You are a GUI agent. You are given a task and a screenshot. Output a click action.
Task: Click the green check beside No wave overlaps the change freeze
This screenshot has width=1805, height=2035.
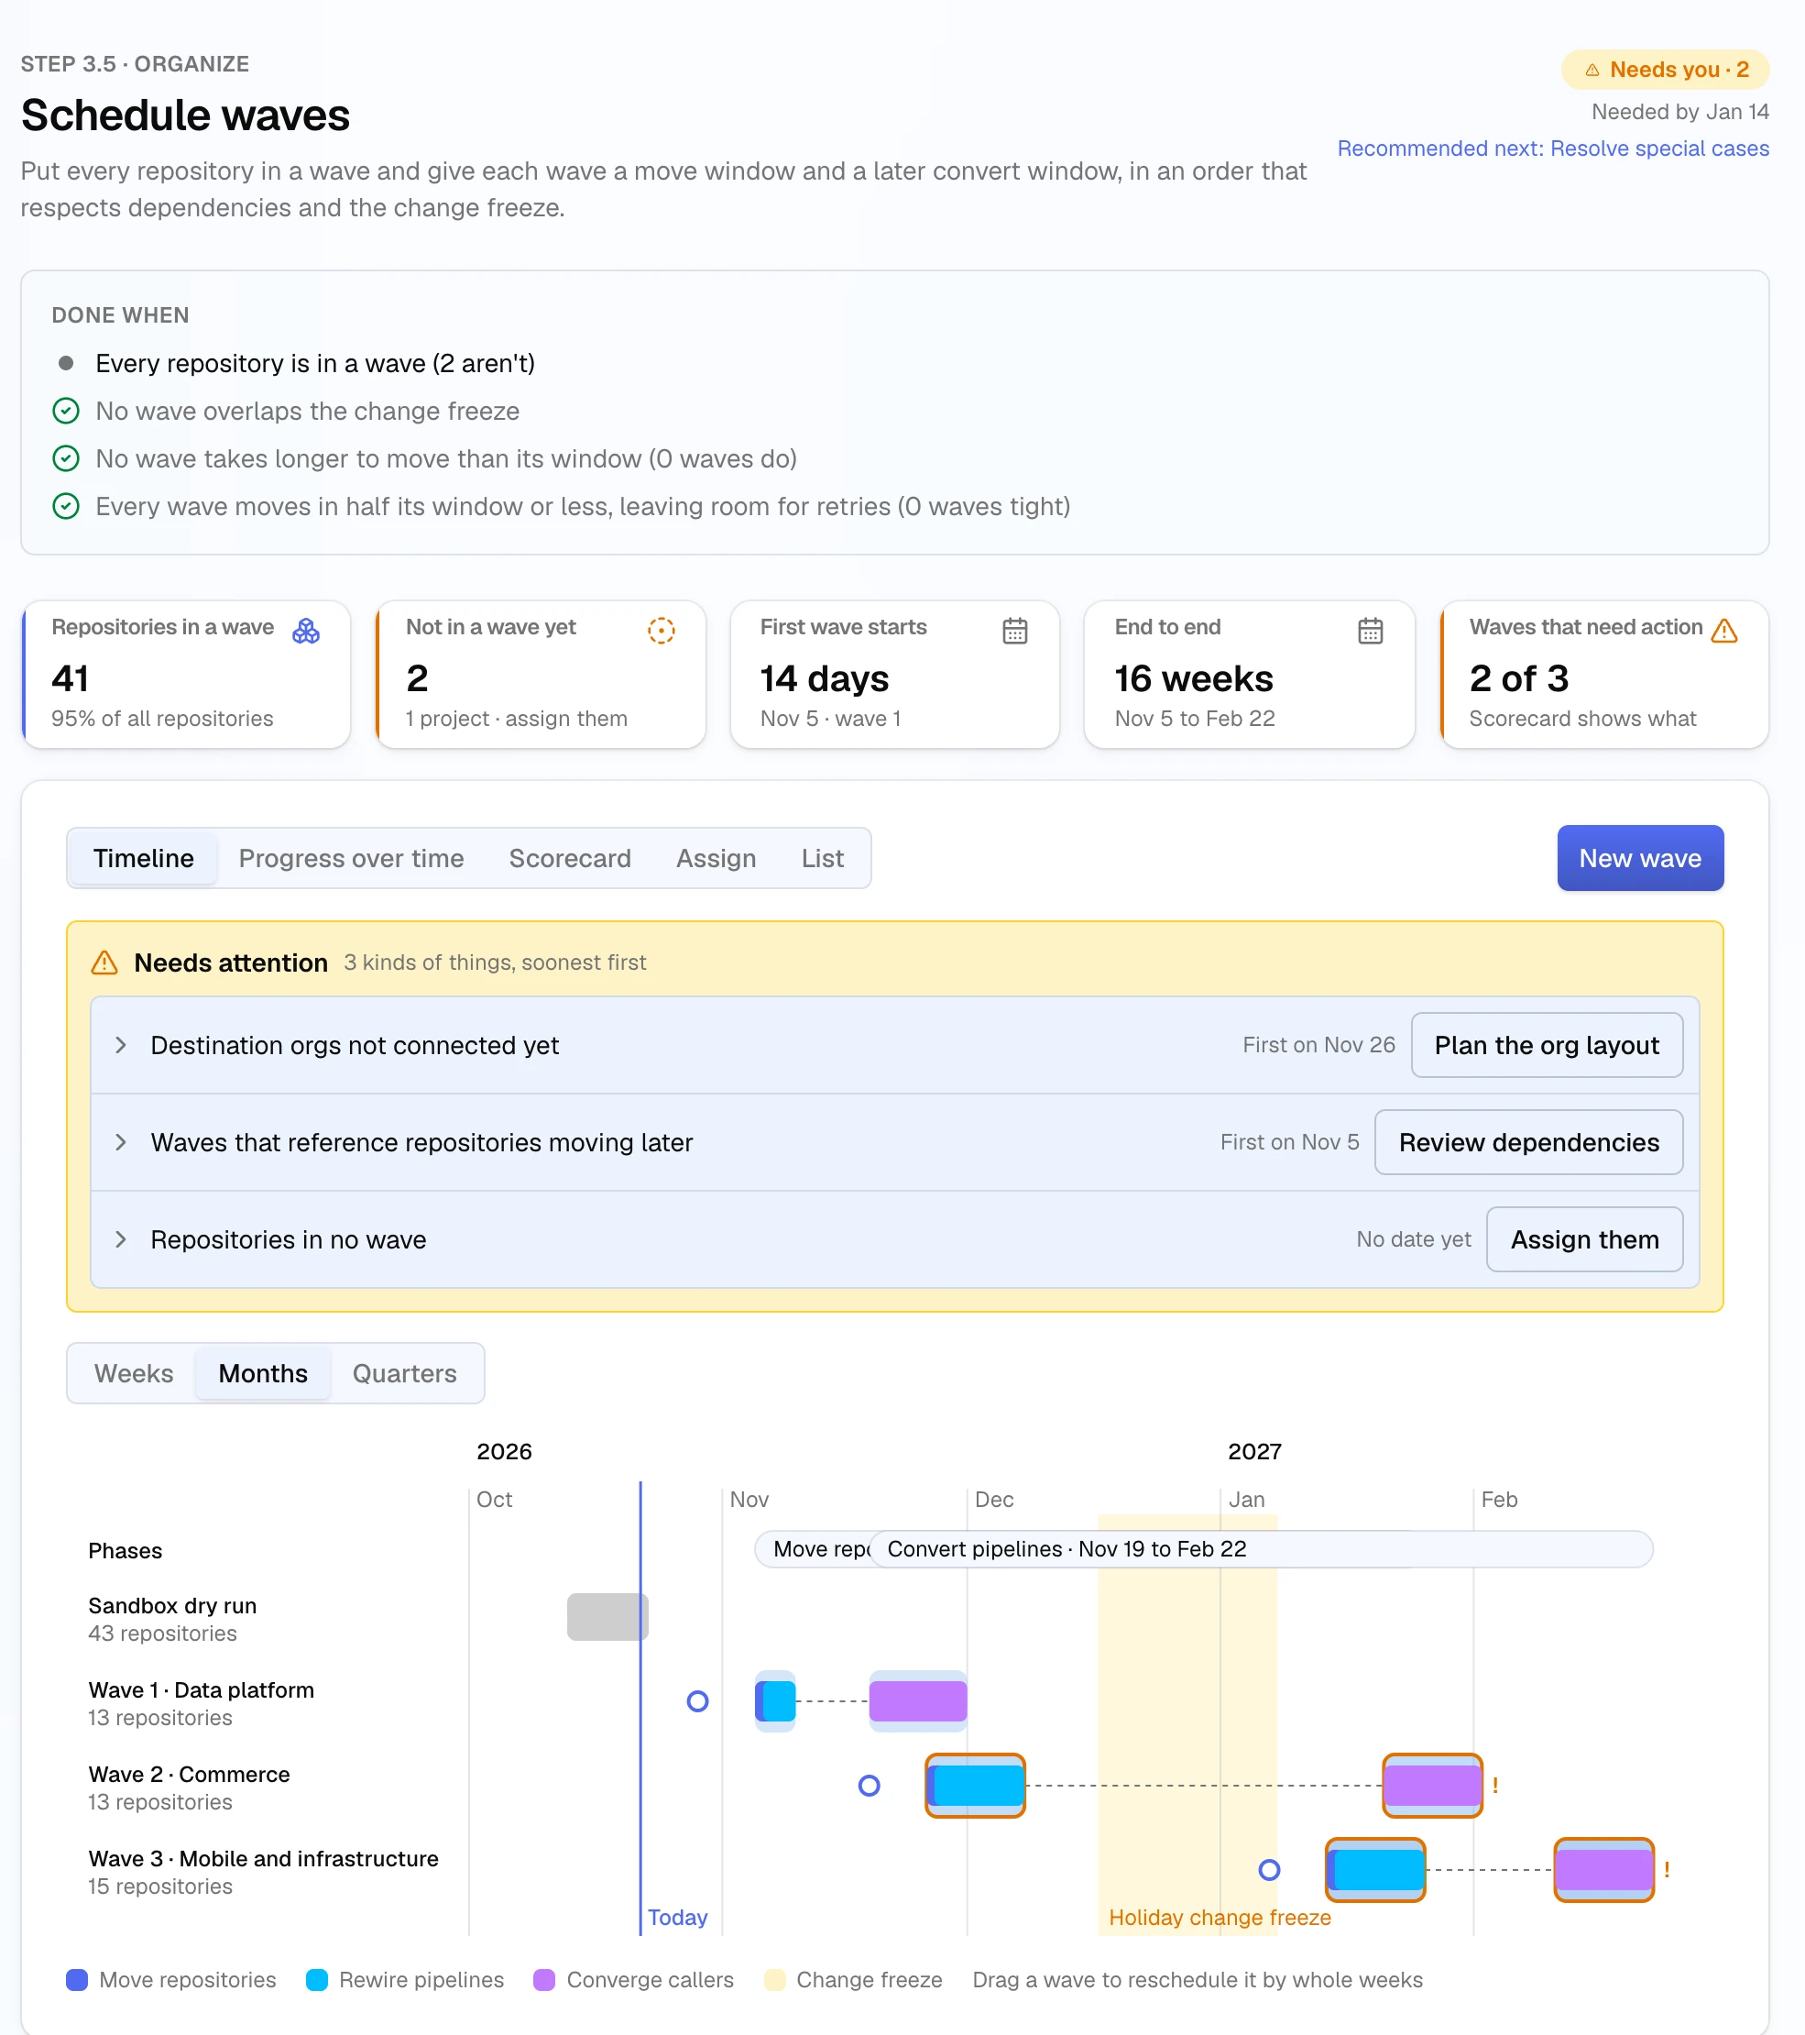66,412
